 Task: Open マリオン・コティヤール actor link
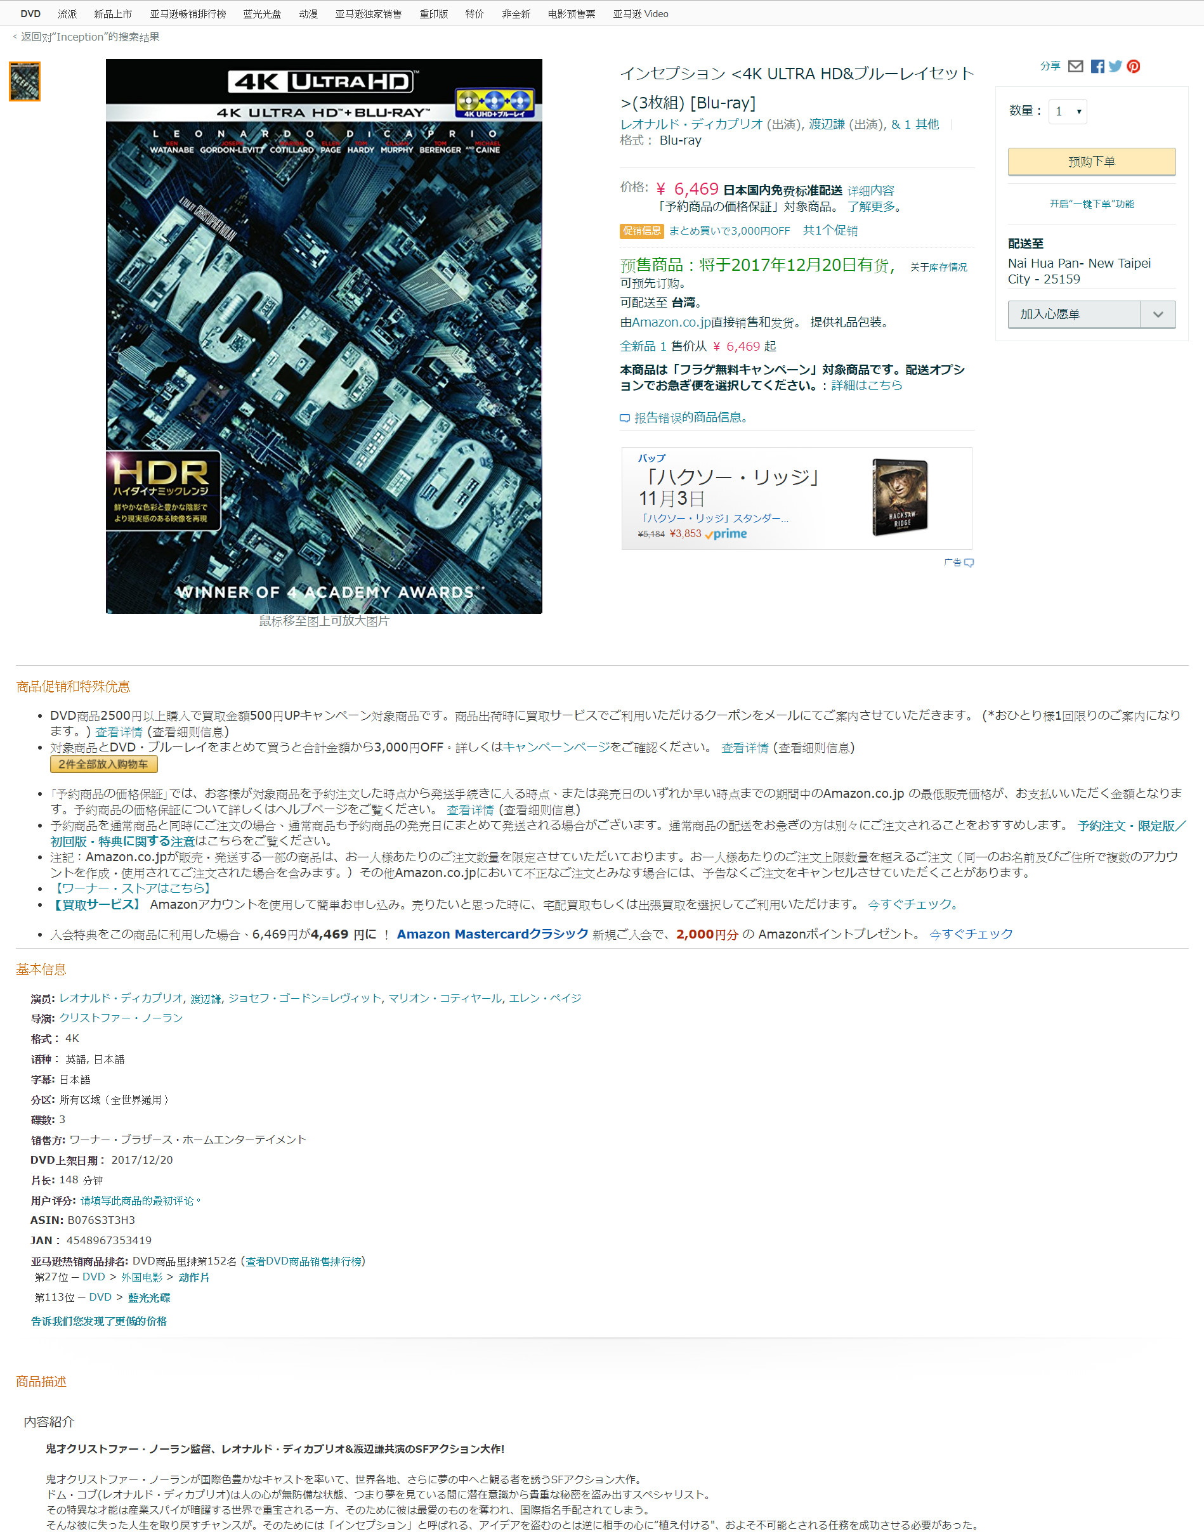click(x=445, y=999)
